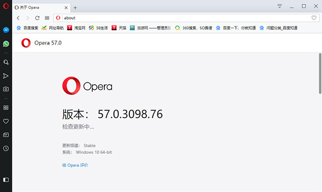Add page to bookmarks heart in address bar
322x192 pixels.
coord(314,18)
